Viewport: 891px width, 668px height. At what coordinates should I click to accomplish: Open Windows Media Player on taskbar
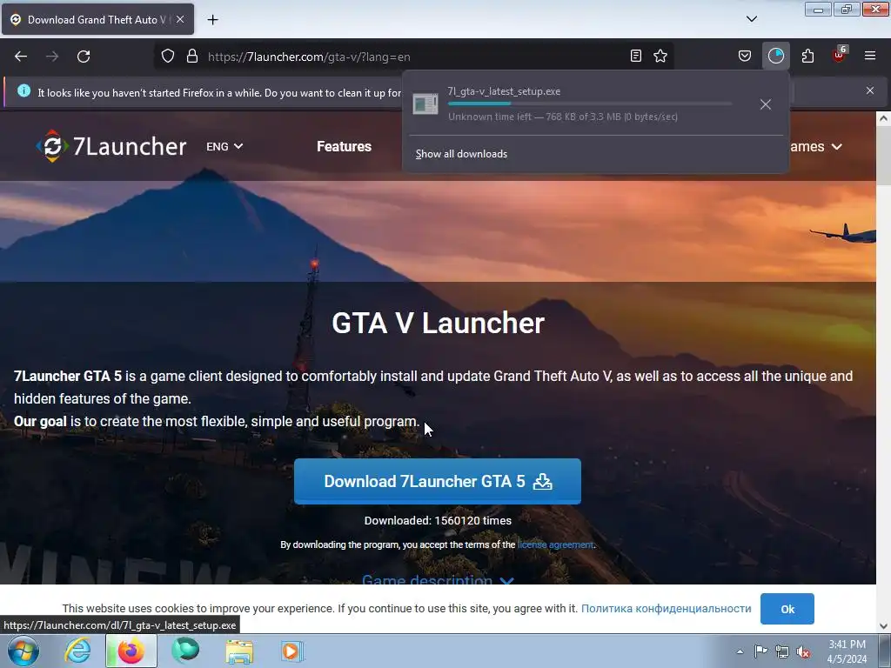point(292,651)
